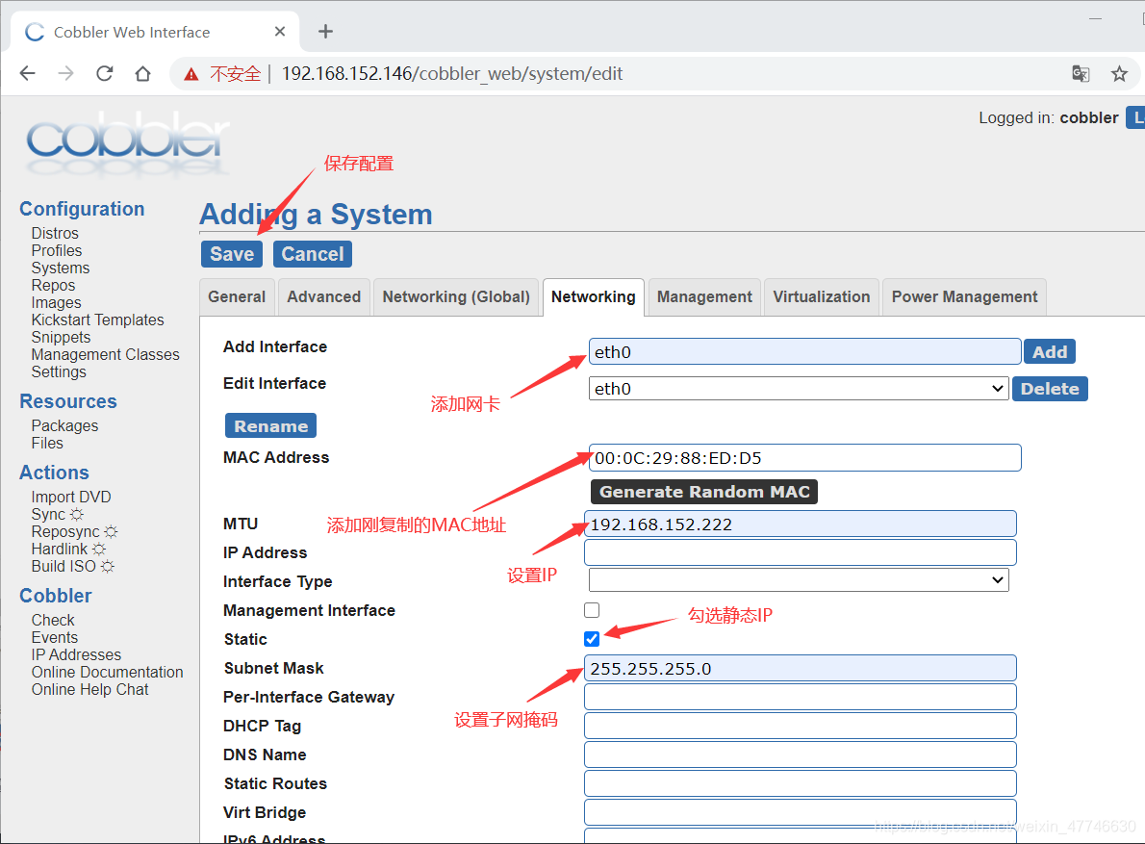Open Systems in the sidebar
The width and height of the screenshot is (1145, 844).
(61, 268)
